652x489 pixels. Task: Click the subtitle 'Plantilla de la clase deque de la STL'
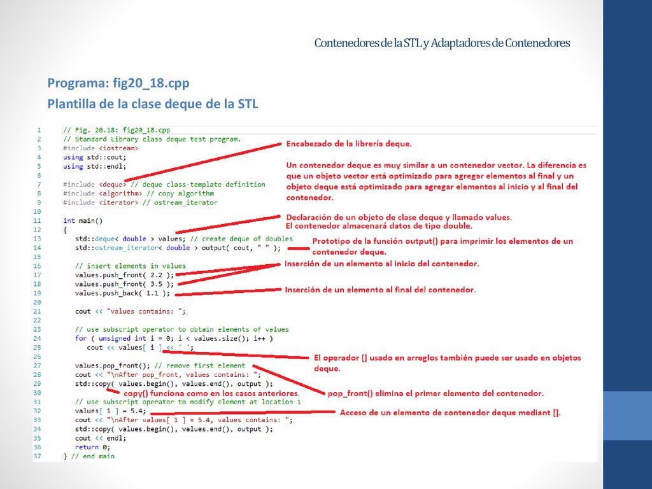pos(153,104)
